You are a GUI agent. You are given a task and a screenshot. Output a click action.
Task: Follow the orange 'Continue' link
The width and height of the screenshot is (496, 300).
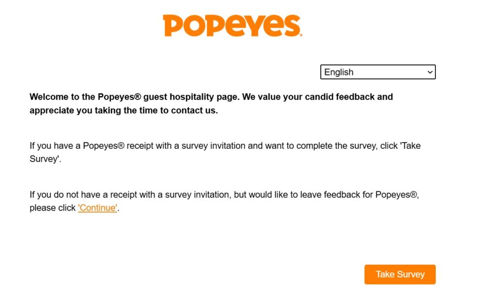(97, 208)
